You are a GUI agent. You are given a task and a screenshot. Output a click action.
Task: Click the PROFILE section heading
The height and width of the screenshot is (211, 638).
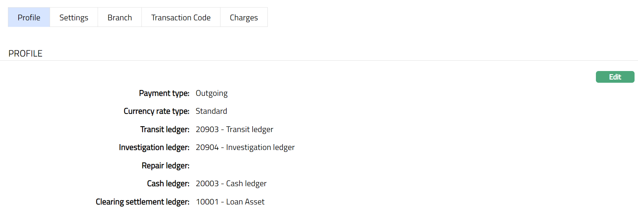26,53
